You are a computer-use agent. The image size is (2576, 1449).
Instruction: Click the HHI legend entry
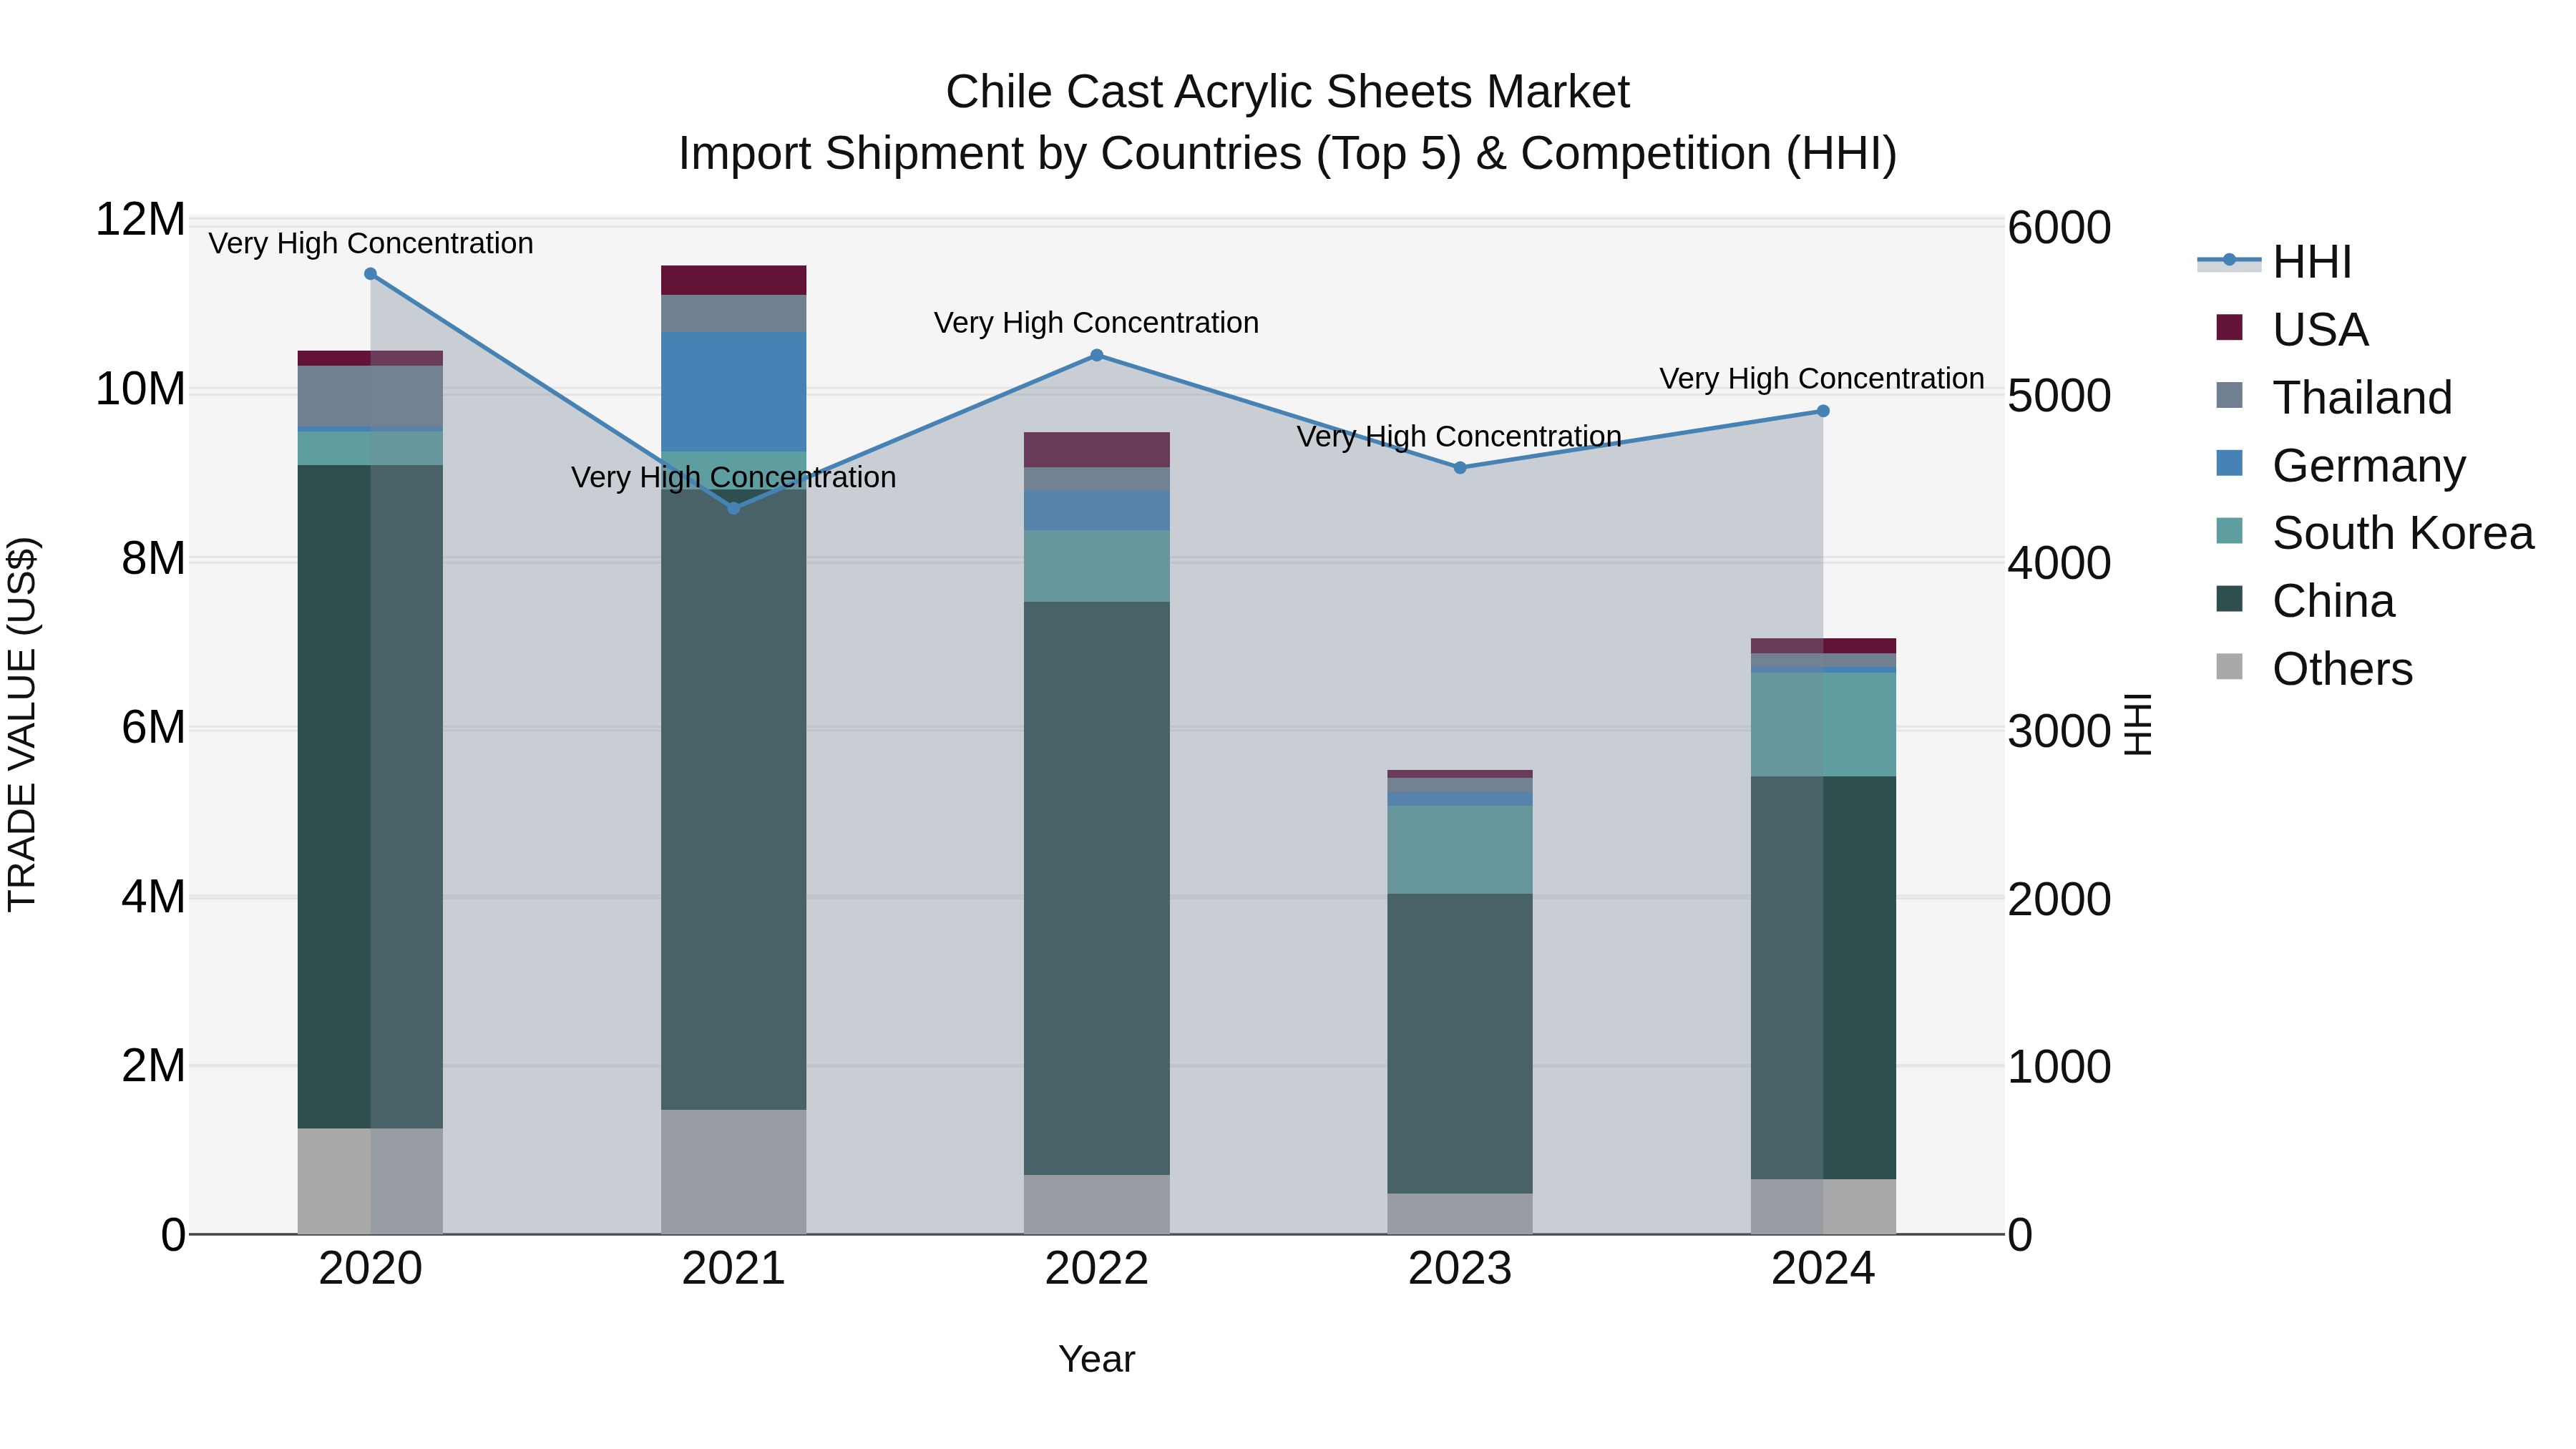2273,262
